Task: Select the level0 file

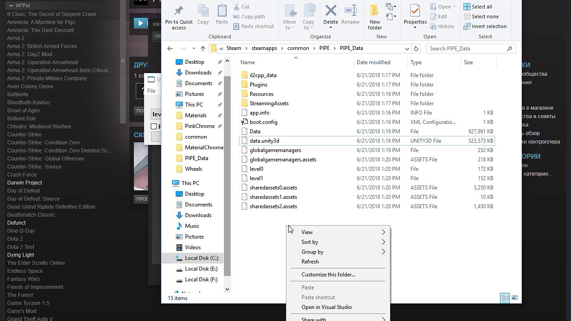Action: [257, 169]
